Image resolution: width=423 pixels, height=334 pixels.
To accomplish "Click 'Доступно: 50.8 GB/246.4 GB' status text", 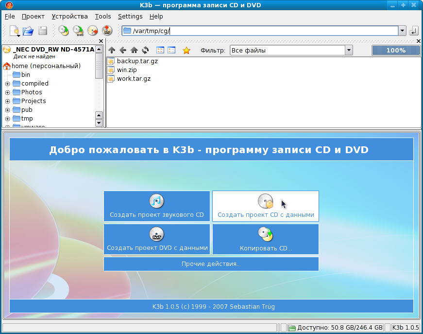I will [340, 328].
